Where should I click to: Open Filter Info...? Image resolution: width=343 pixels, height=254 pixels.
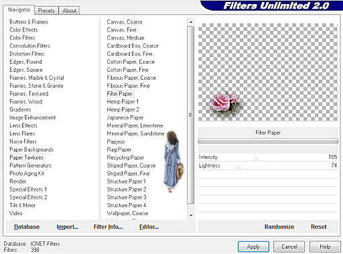click(108, 227)
